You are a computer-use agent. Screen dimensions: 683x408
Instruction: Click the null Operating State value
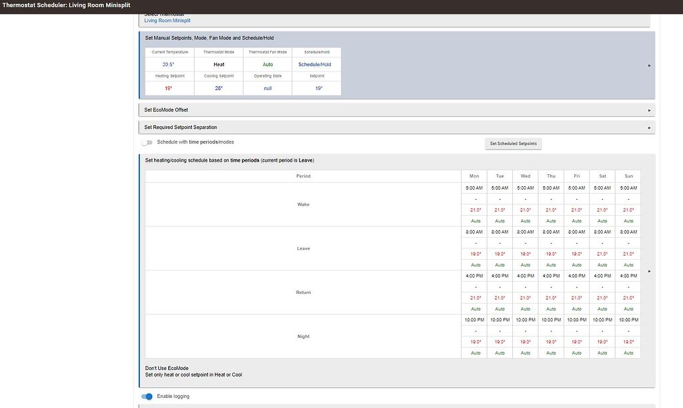(x=267, y=87)
